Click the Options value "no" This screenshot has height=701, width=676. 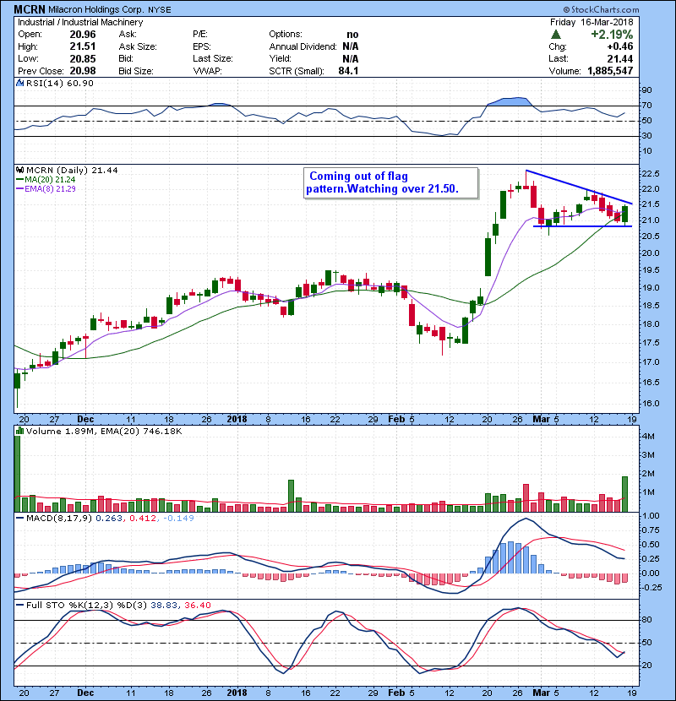(352, 35)
